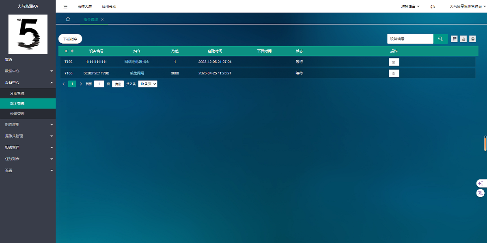Click the 下发指令 button
This screenshot has width=487, height=243.
click(70, 39)
